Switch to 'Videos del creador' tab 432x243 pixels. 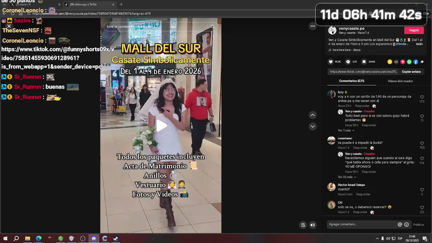point(400,81)
